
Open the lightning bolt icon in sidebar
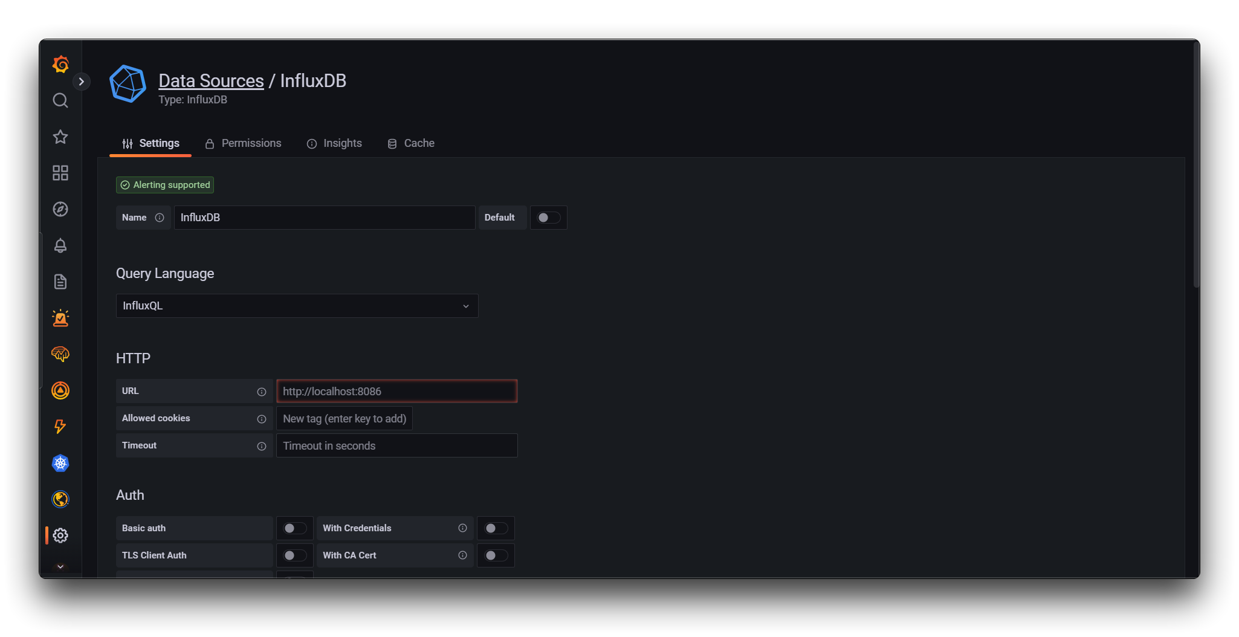60,427
